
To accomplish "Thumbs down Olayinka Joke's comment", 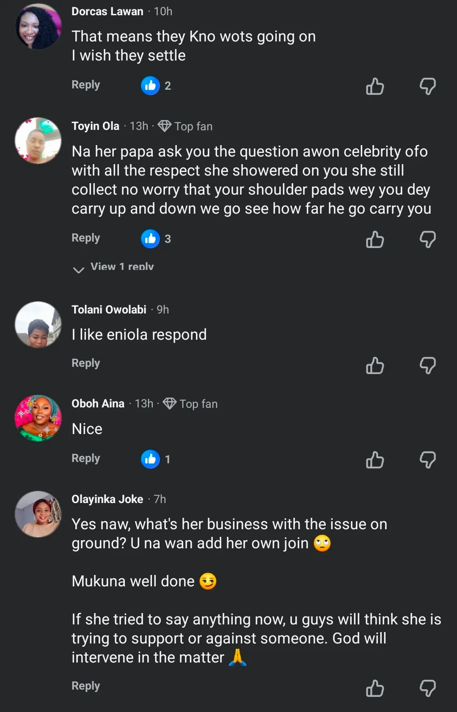I will point(427,688).
